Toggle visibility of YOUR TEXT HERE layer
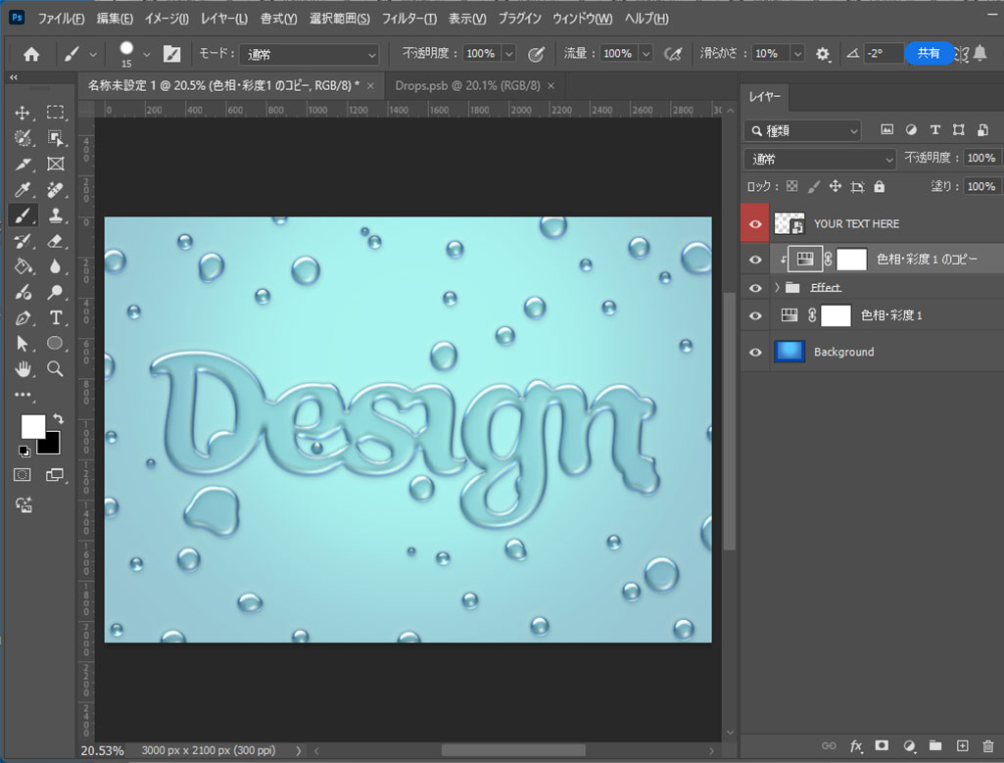Viewport: 1004px width, 763px height. tap(755, 224)
